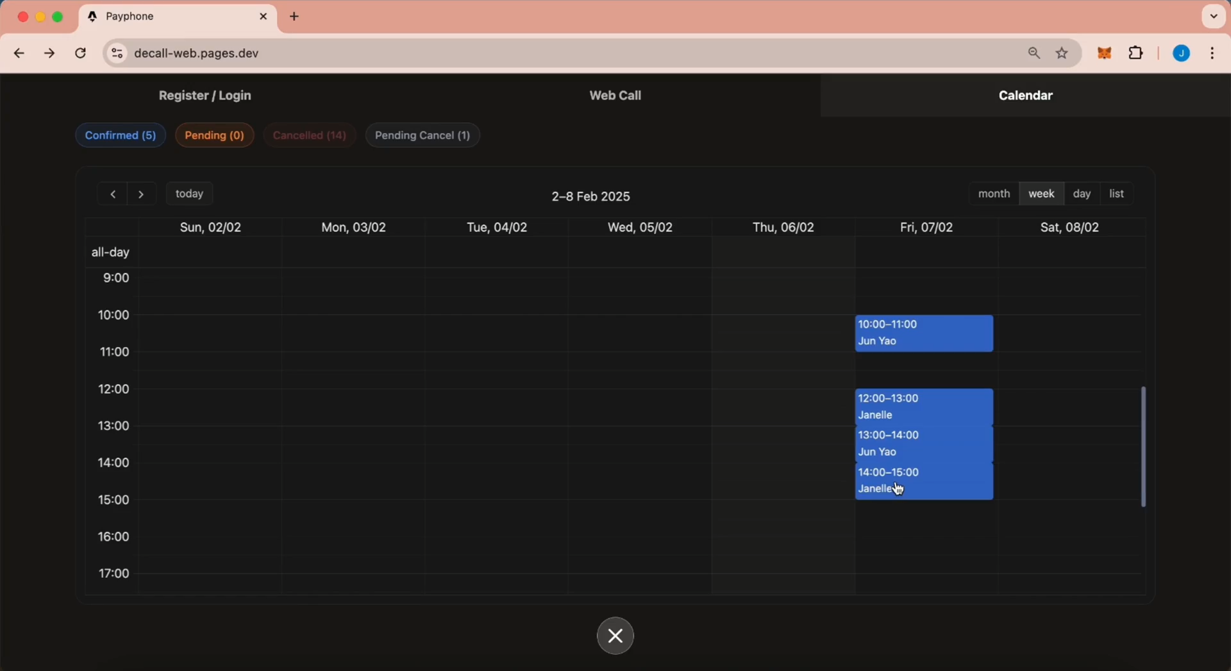
Task: Open the Register / Login tab
Action: pyautogui.click(x=205, y=96)
